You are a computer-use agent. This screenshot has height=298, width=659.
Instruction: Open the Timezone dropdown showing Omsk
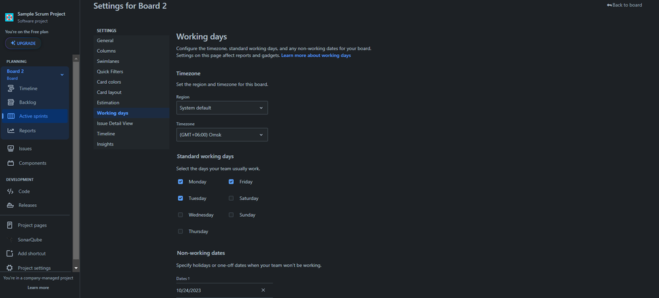click(222, 135)
